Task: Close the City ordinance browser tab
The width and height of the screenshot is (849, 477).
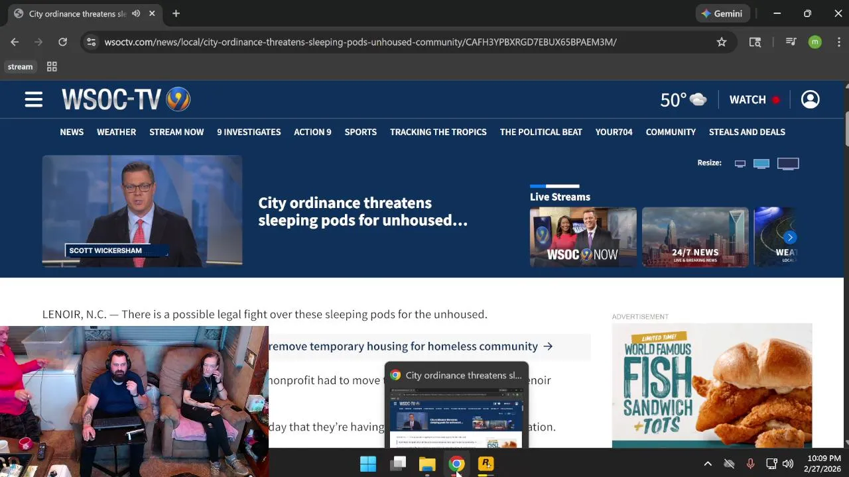Action: [x=152, y=13]
